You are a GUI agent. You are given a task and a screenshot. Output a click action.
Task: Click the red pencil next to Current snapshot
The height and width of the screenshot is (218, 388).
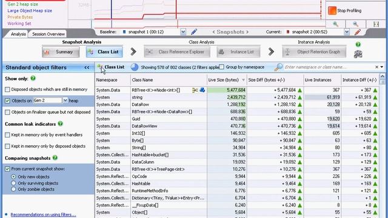tap(357, 32)
